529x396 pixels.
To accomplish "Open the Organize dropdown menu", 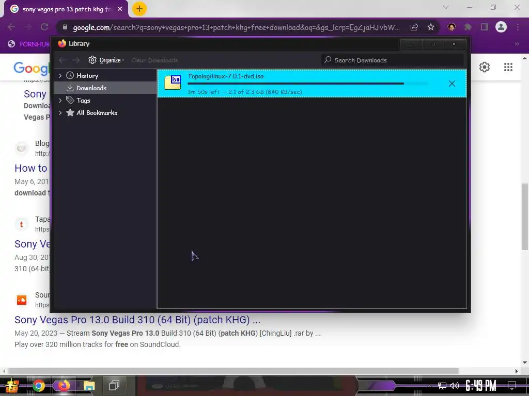I will click(106, 60).
